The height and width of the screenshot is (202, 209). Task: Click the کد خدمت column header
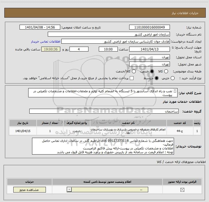(x=180, y=123)
